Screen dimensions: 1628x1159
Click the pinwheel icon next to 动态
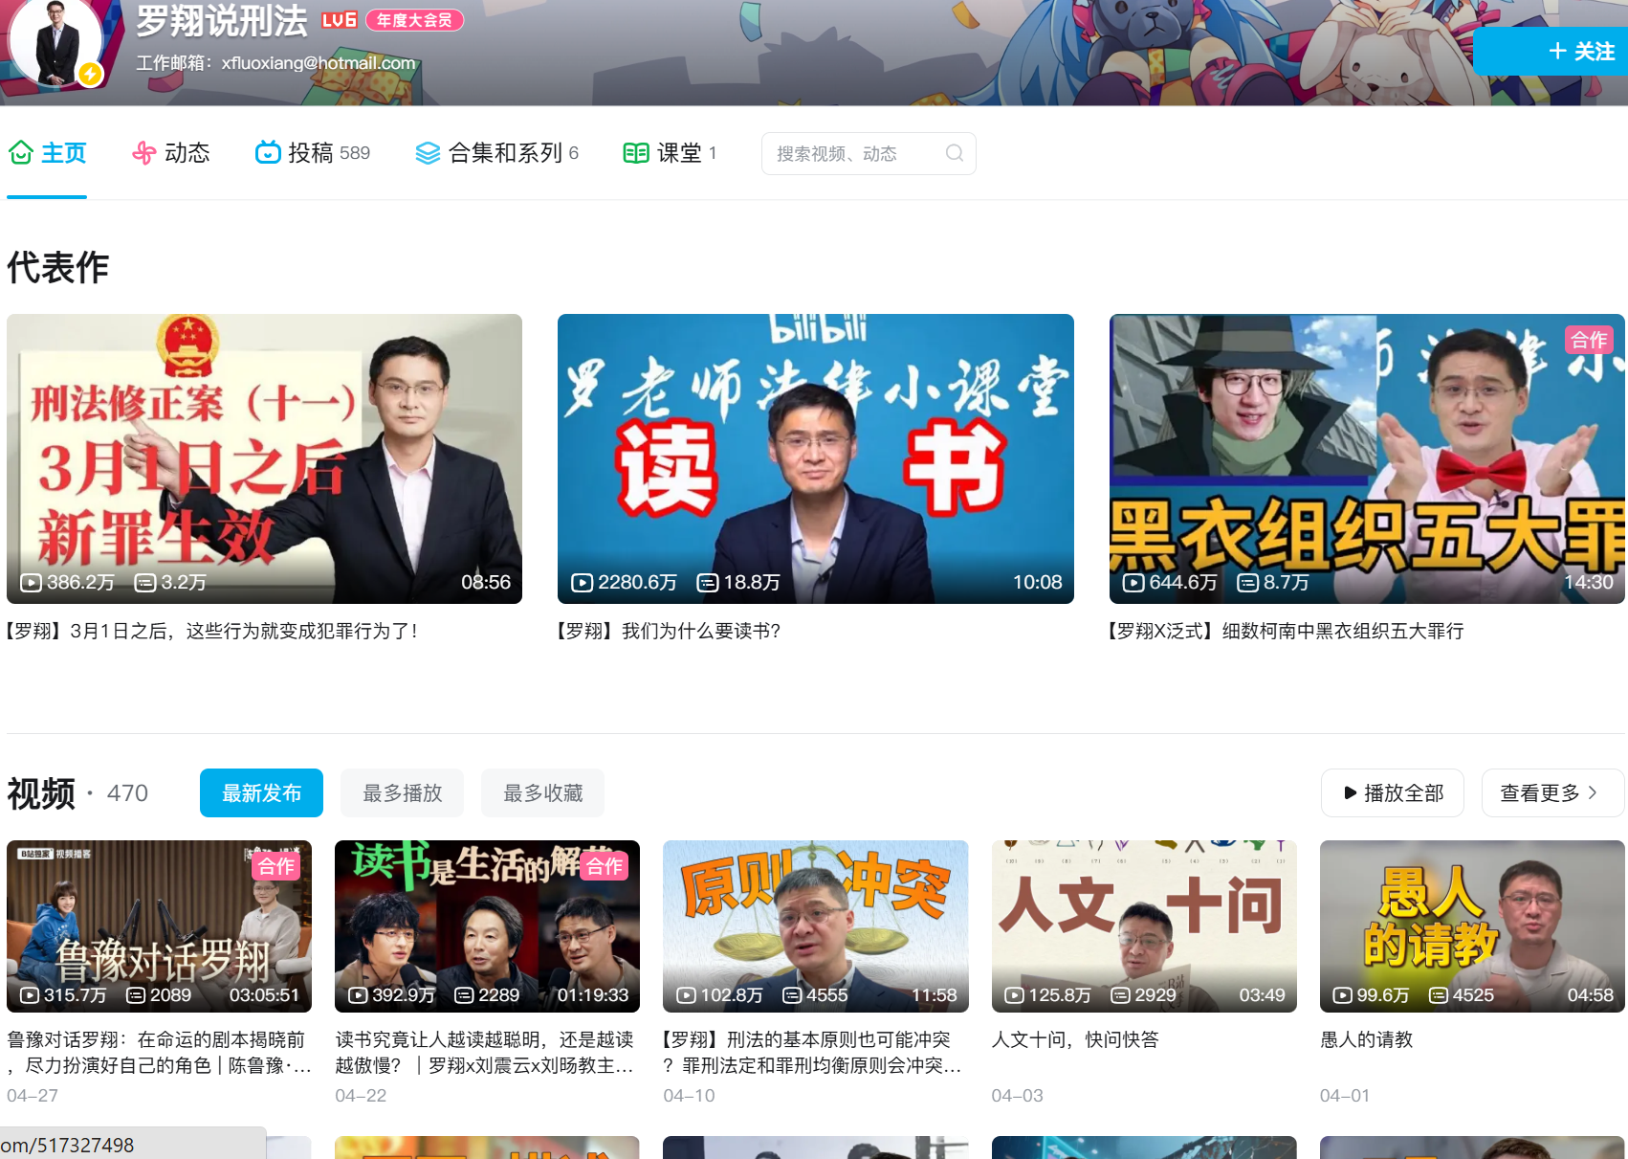(144, 153)
